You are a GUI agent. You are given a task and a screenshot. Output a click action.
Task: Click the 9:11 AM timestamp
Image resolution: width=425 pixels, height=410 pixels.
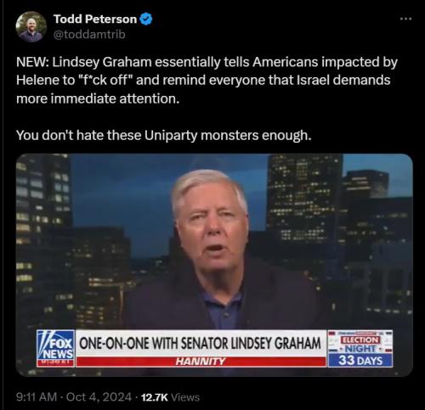(37, 397)
